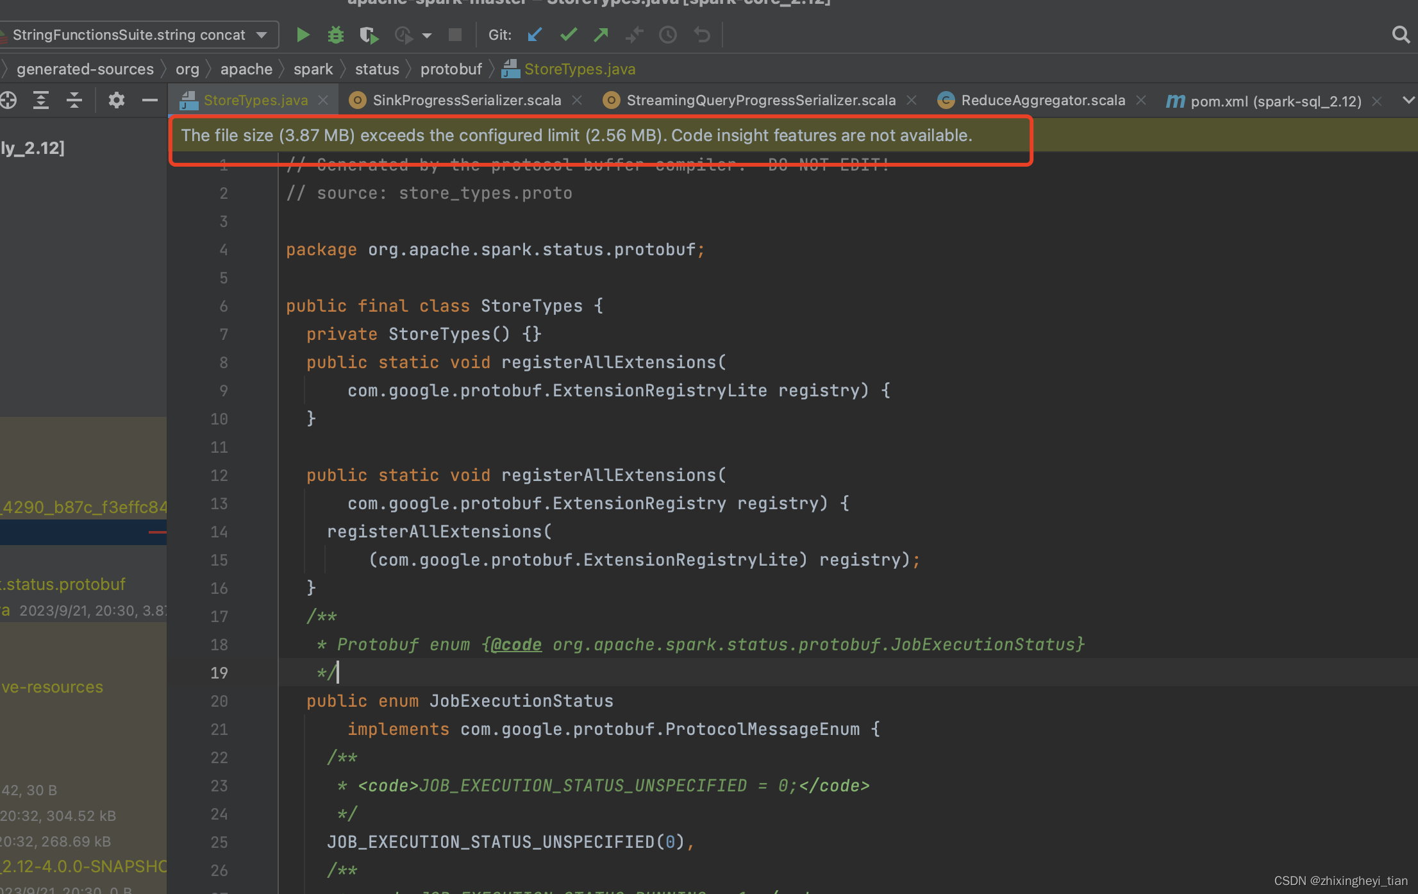Close the StreamingQueryProgressSerializer.scala tab

(912, 101)
